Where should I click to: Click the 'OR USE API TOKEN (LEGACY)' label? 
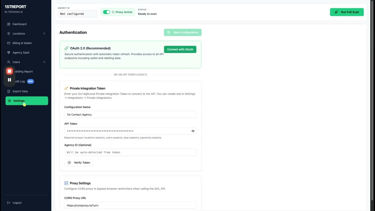coord(130,75)
